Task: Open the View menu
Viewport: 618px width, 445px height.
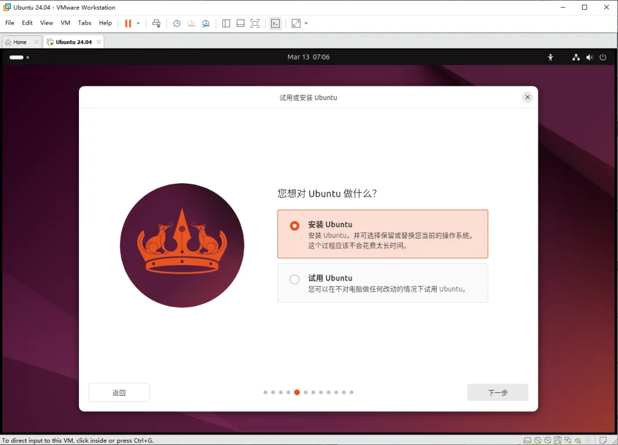Action: (x=46, y=23)
